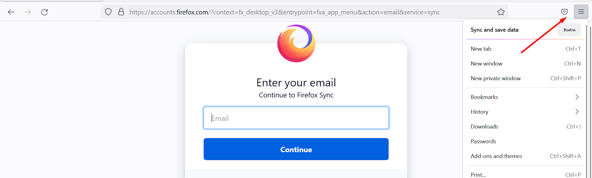592x178 pixels.
Task: Go back using the back arrow
Action: [x=11, y=12]
